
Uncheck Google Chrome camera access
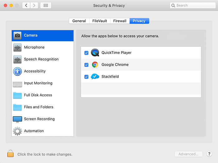[86, 65]
